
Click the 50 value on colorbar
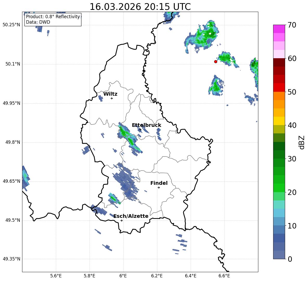point(292,92)
